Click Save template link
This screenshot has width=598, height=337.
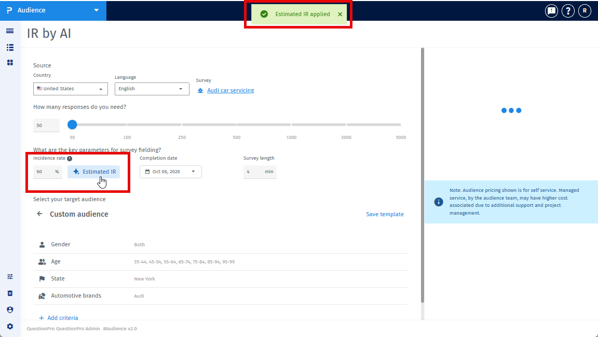click(385, 214)
